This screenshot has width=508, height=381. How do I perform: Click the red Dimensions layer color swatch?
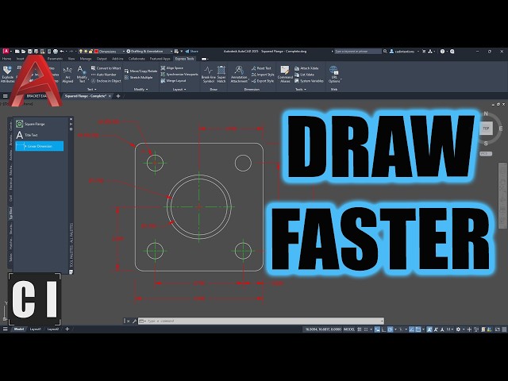coord(96,51)
